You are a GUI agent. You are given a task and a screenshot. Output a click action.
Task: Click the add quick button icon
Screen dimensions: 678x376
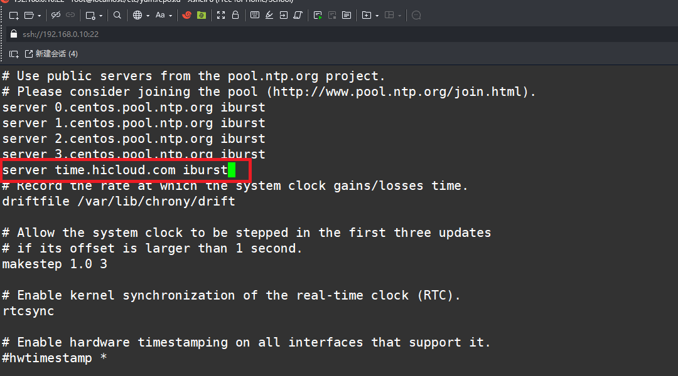pyautogui.click(x=14, y=54)
